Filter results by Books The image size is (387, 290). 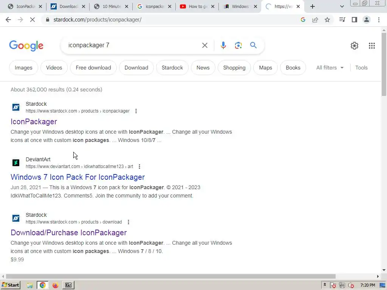click(x=293, y=68)
